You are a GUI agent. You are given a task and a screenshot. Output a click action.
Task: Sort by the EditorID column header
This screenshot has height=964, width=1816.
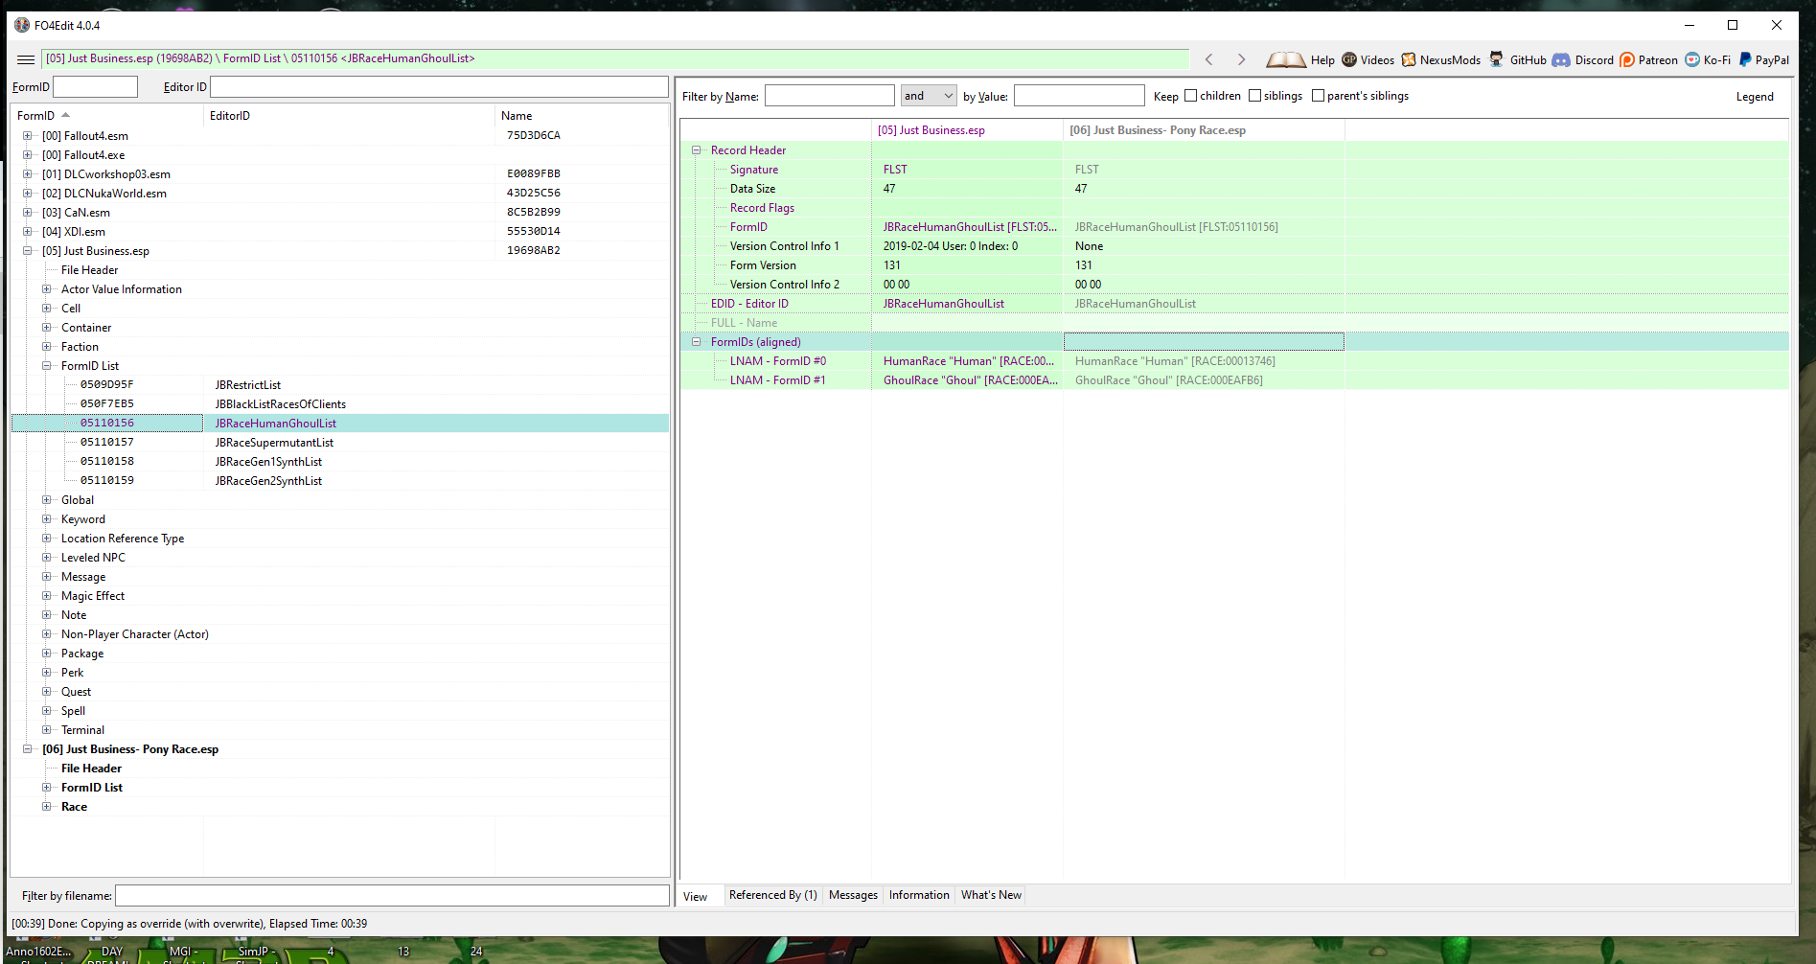(349, 116)
